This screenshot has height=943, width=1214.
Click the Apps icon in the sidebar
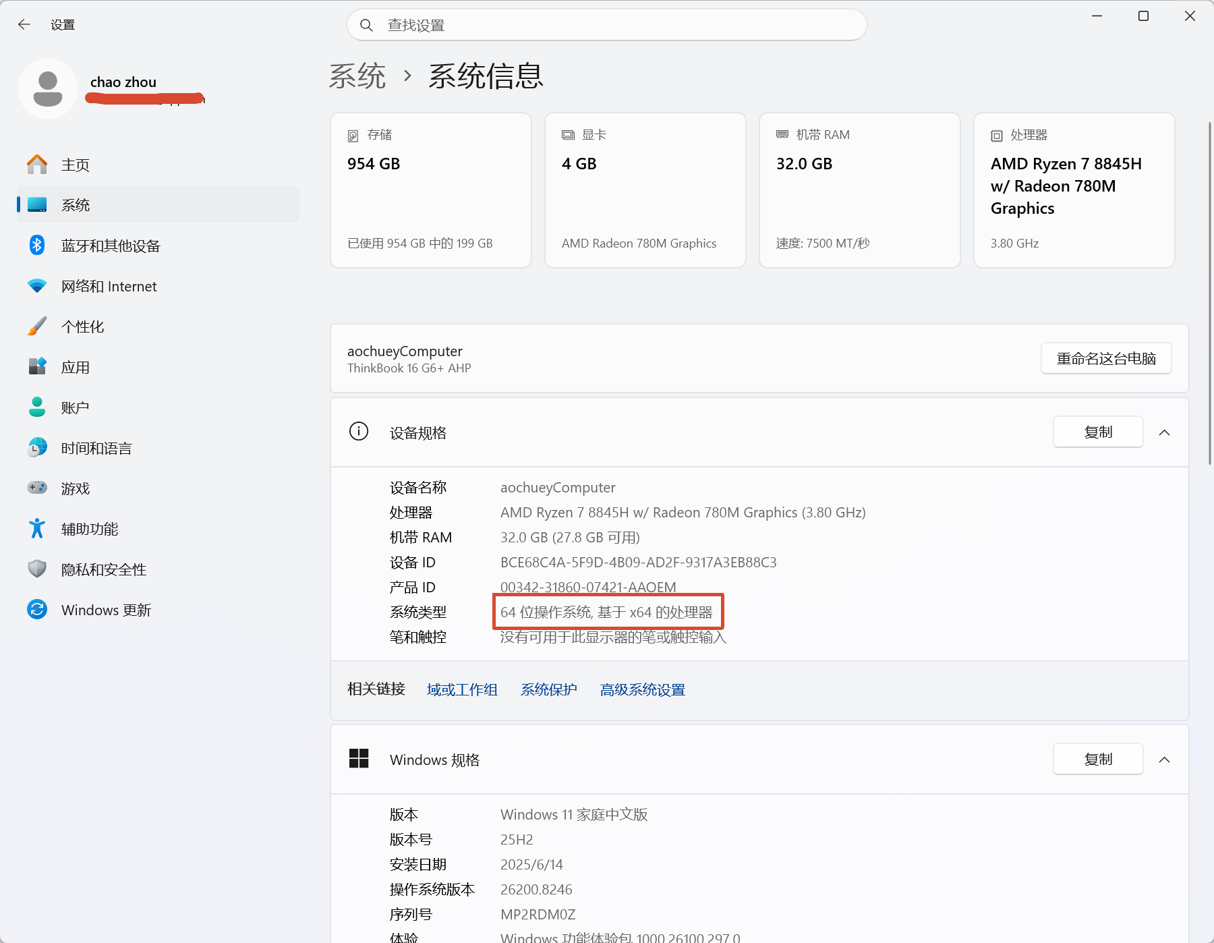(37, 366)
